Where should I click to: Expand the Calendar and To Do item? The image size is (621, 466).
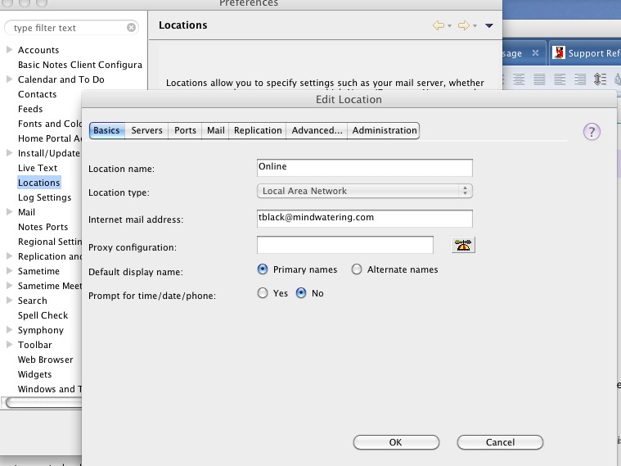point(9,79)
